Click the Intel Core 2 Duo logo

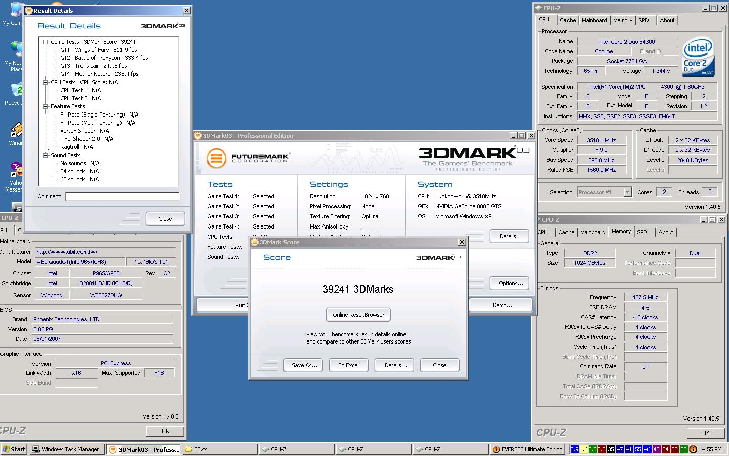(x=698, y=57)
